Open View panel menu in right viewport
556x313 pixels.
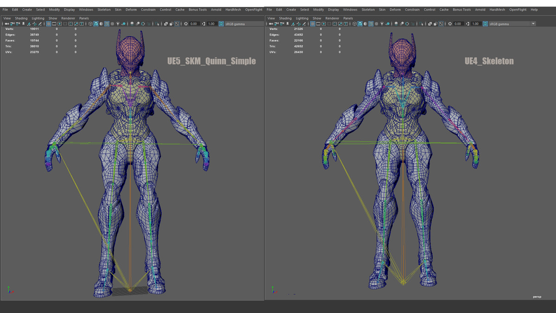pos(271,19)
